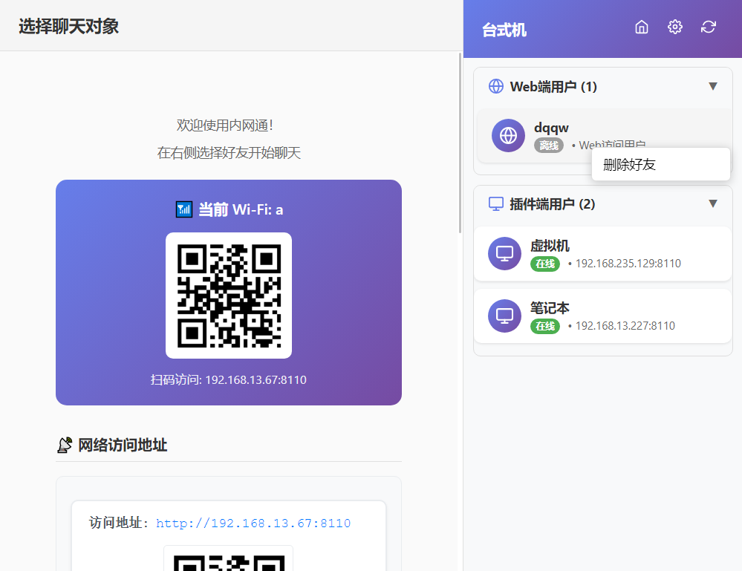Click the 笔记本 monitor avatar icon

(504, 316)
